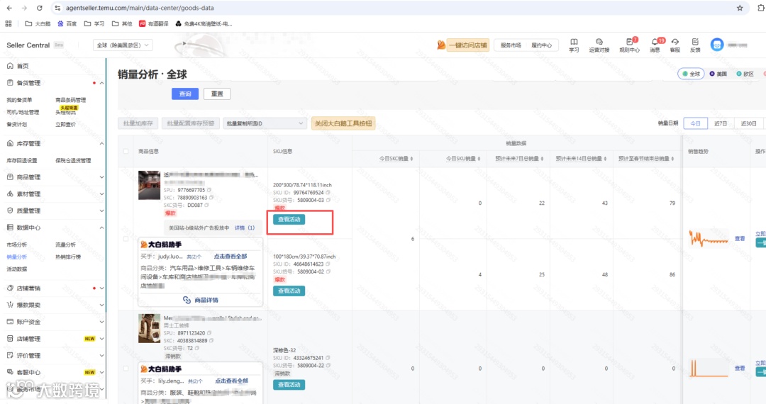This screenshot has height=404, width=766.
Task: Expand the 质量管理 sidebar section
Action: (101, 211)
